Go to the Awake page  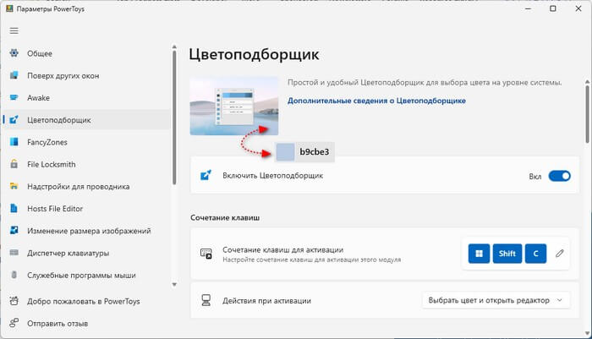pos(38,98)
